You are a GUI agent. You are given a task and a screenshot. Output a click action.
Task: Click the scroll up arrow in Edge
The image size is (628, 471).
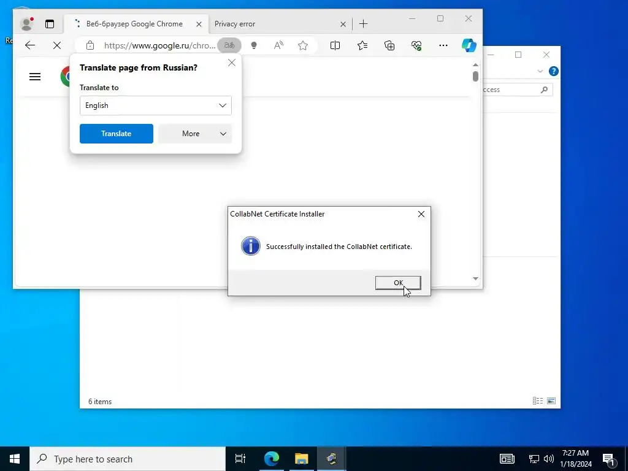point(475,64)
